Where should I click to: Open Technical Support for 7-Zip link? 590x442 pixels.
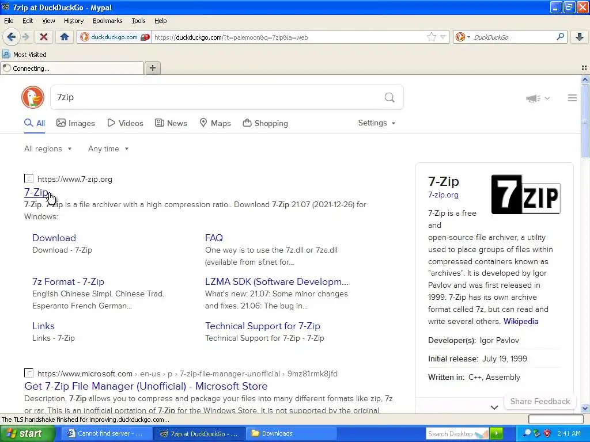(263, 326)
